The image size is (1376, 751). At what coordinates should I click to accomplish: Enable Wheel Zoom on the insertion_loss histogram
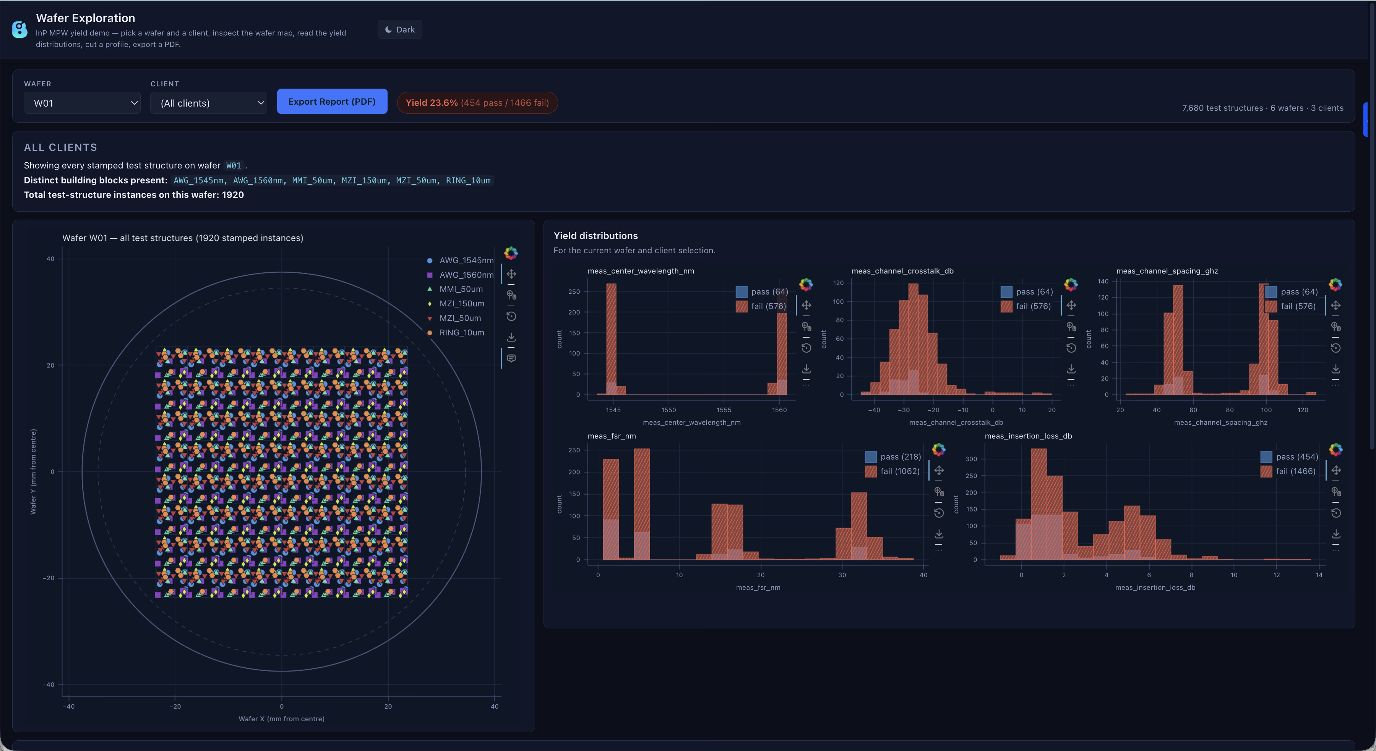tap(1336, 492)
